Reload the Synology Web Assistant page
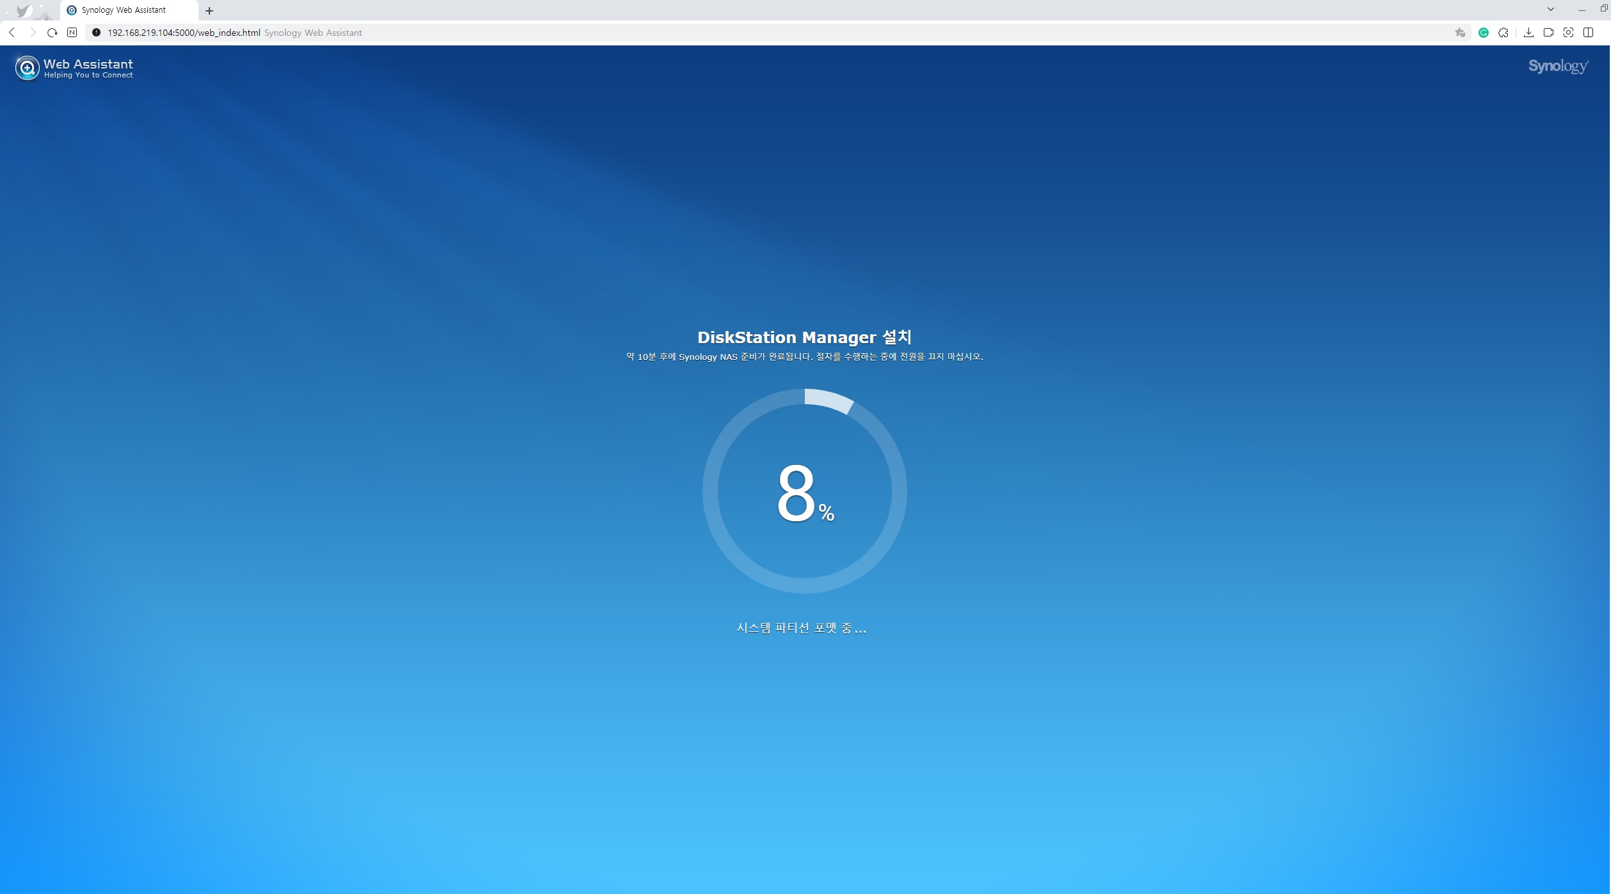Image resolution: width=1611 pixels, height=894 pixels. pos(53,33)
